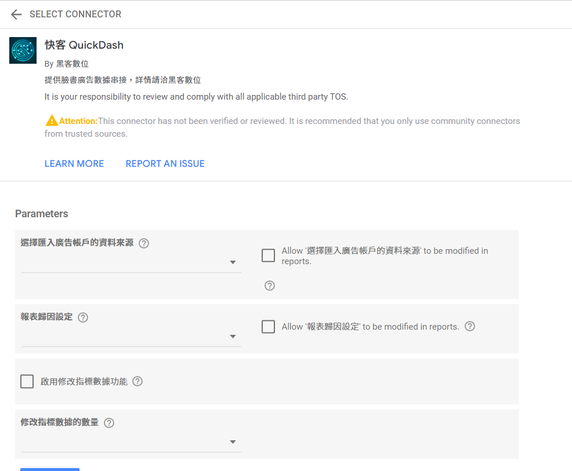Click the 'By 黑客數位' author text
Viewport: 572px width, 471px height.
click(x=66, y=64)
